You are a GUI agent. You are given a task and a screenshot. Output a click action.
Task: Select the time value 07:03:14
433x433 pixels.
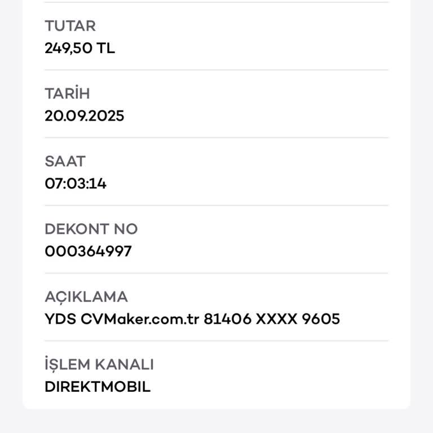coord(76,184)
